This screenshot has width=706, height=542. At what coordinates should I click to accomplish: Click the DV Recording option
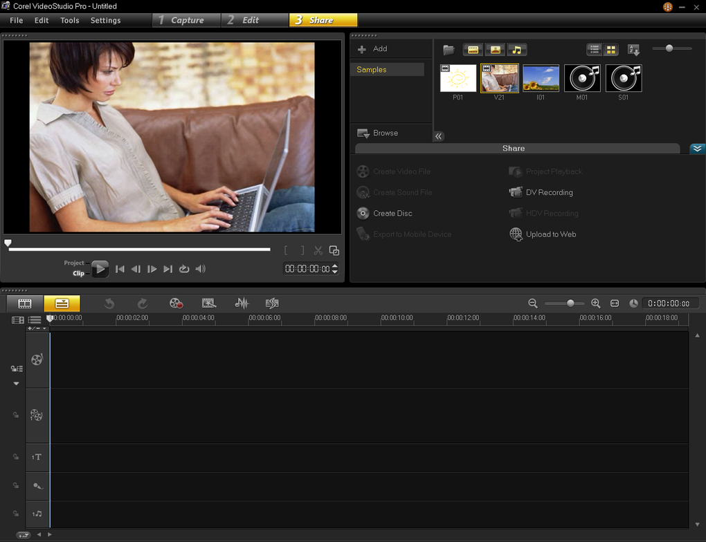click(x=549, y=192)
